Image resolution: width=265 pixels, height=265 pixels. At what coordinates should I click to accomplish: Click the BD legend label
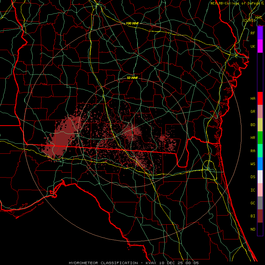(253, 125)
